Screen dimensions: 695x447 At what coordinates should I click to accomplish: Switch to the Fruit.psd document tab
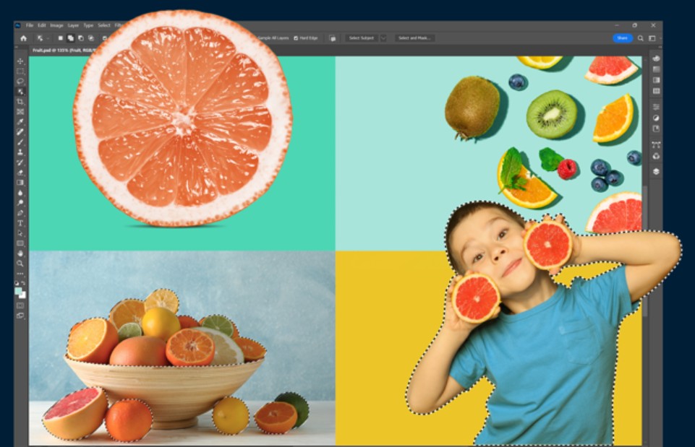click(62, 51)
